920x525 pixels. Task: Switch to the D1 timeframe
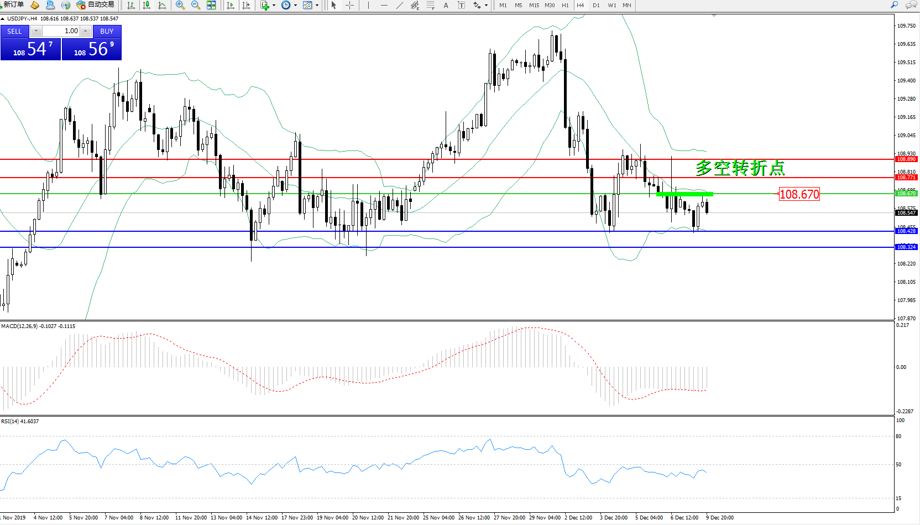(x=596, y=6)
